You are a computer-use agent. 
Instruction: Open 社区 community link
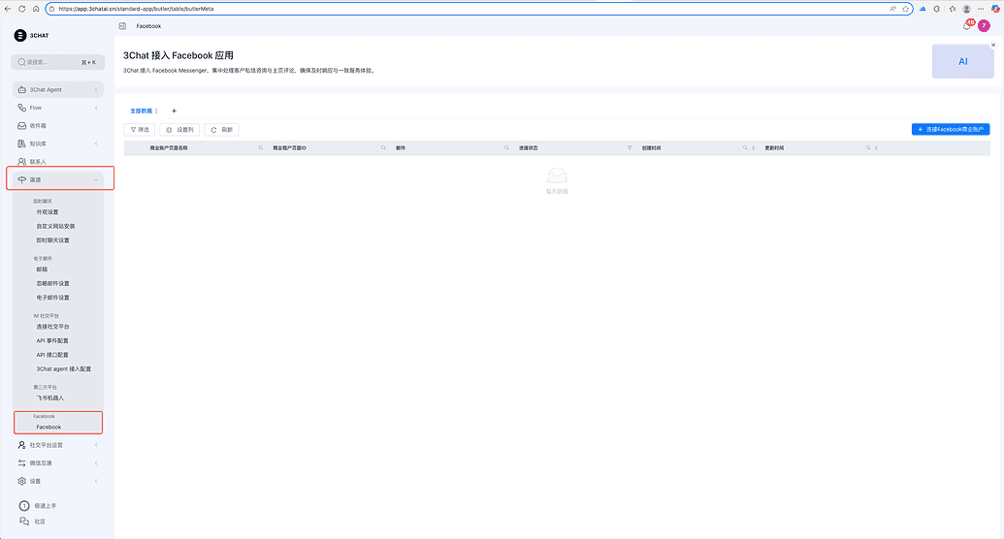point(33,522)
